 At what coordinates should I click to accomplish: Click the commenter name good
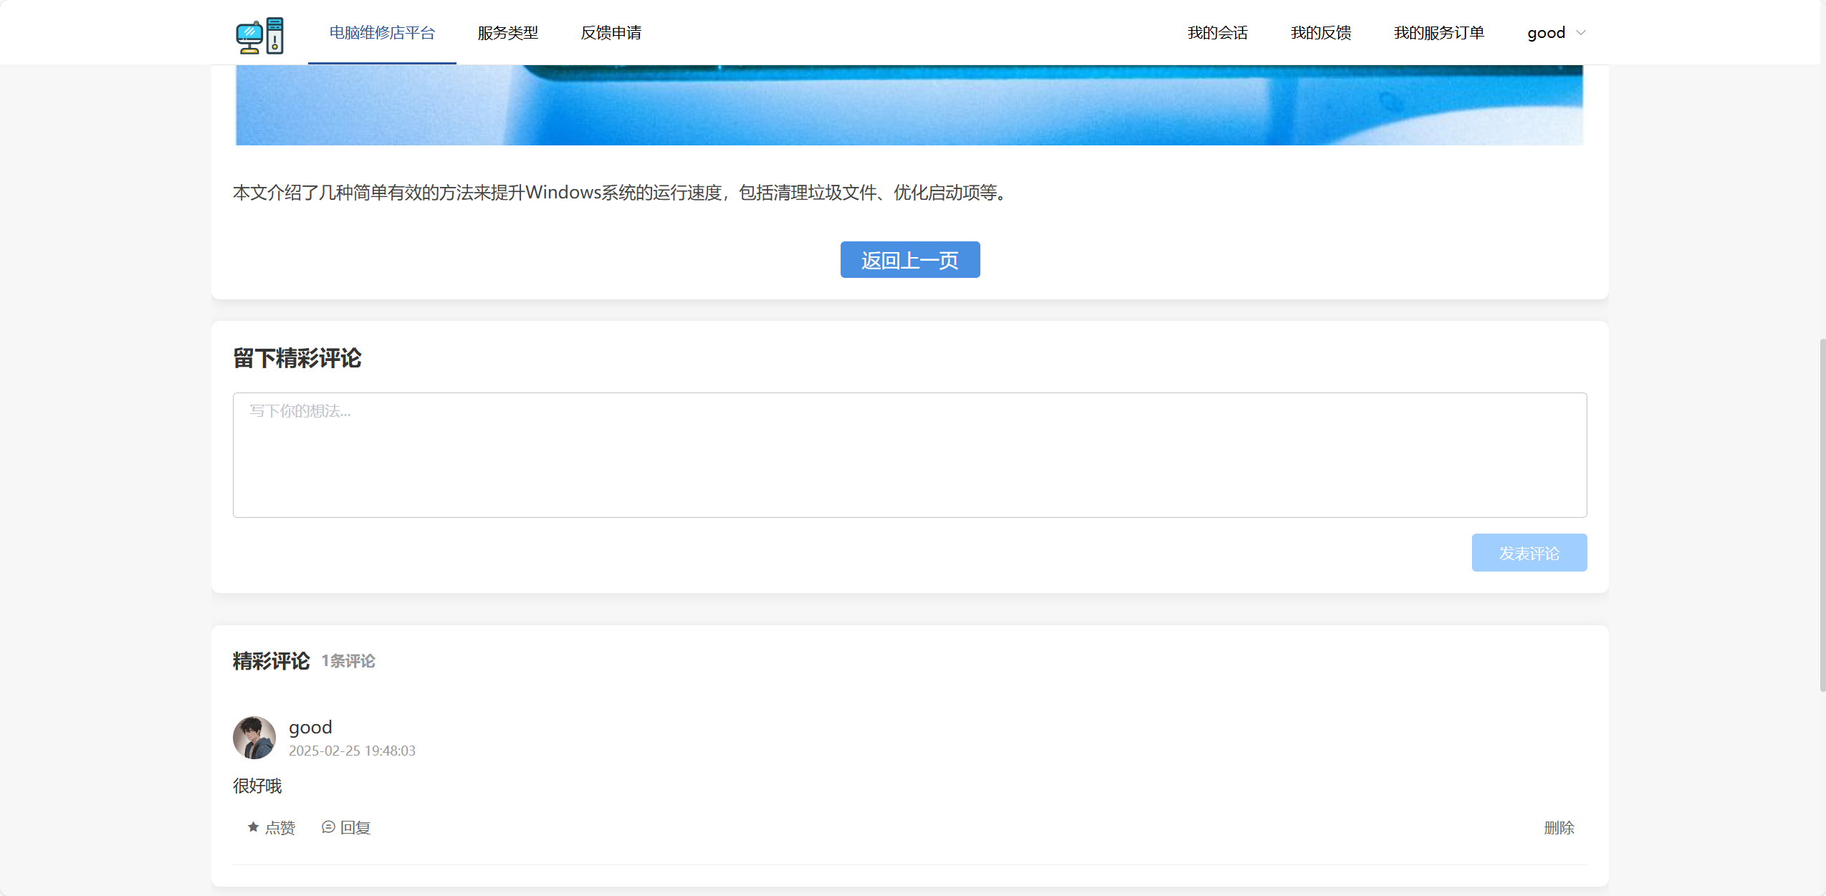310,727
